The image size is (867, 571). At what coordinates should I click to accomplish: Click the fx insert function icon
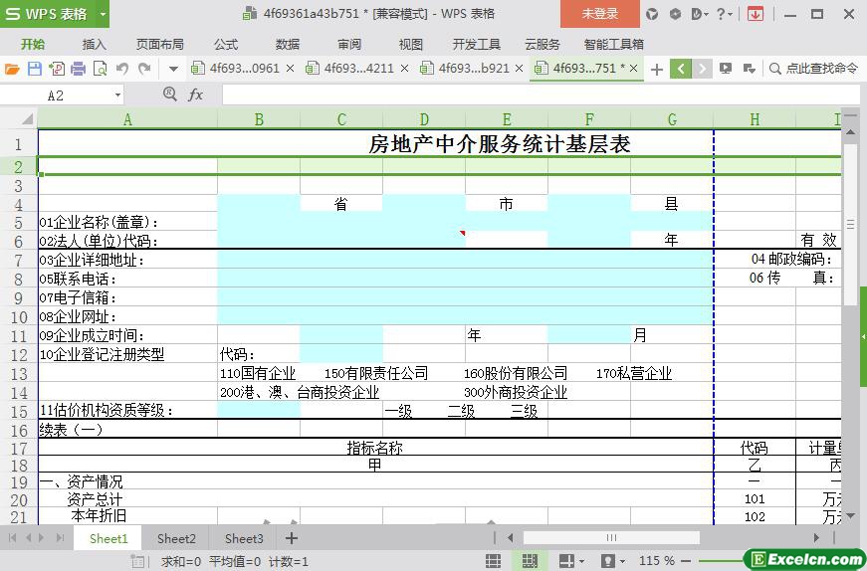click(195, 95)
